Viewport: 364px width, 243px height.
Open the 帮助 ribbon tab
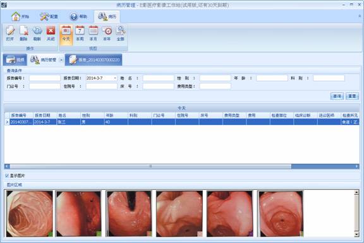[78, 16]
